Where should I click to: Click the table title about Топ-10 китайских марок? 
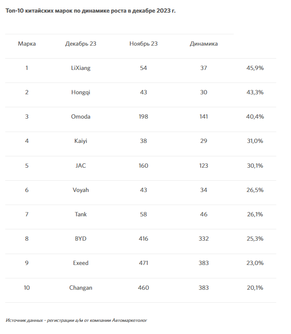tap(90, 11)
